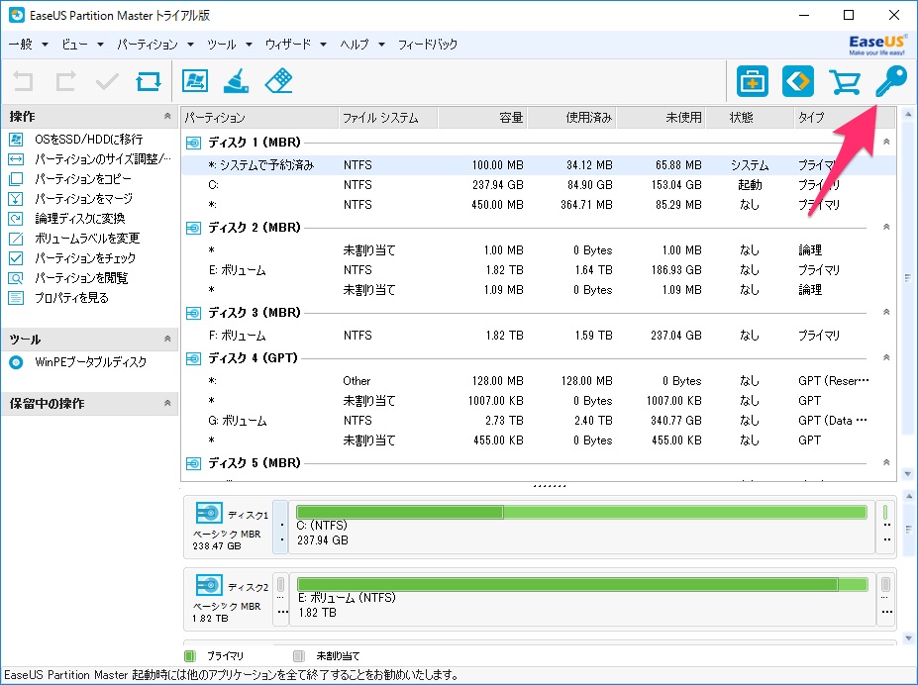This screenshot has height=685, width=918.
Task: Open the Migrate OS toolbar icon
Action: tap(195, 81)
